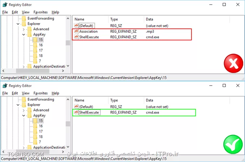Click folder icon of key 17, top window
Screen dimensions: 245x162
pos(35,51)
